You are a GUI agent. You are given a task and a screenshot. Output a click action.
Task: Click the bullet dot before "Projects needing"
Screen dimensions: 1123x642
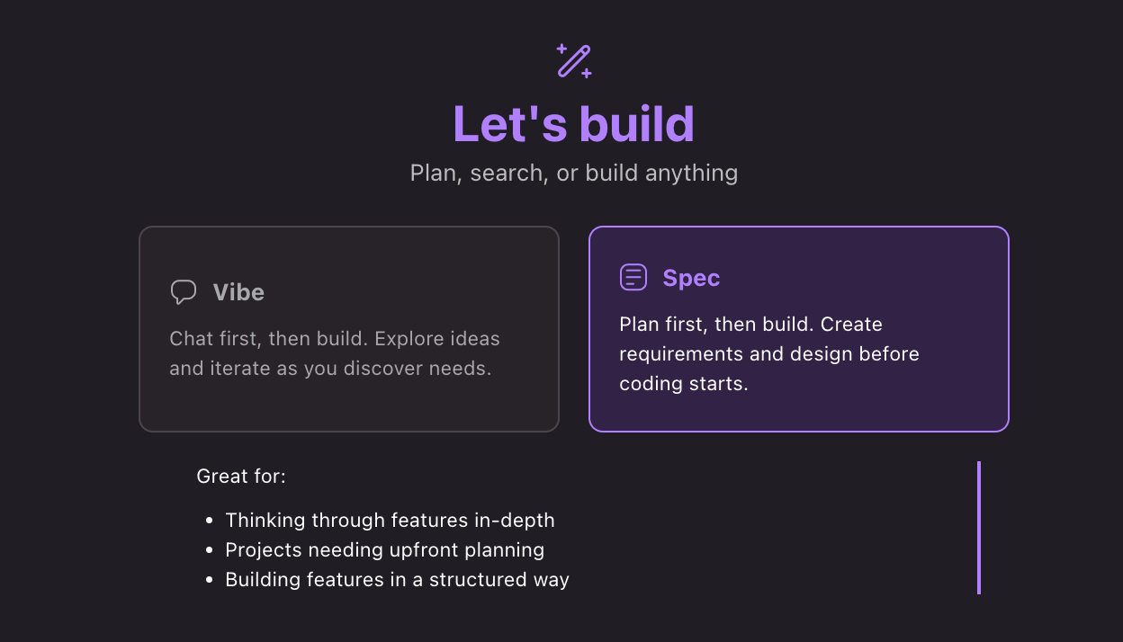(x=210, y=550)
